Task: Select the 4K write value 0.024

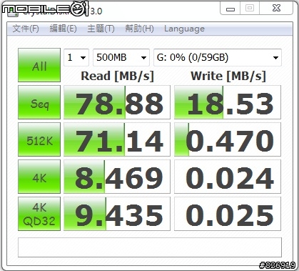Action: pos(228,177)
